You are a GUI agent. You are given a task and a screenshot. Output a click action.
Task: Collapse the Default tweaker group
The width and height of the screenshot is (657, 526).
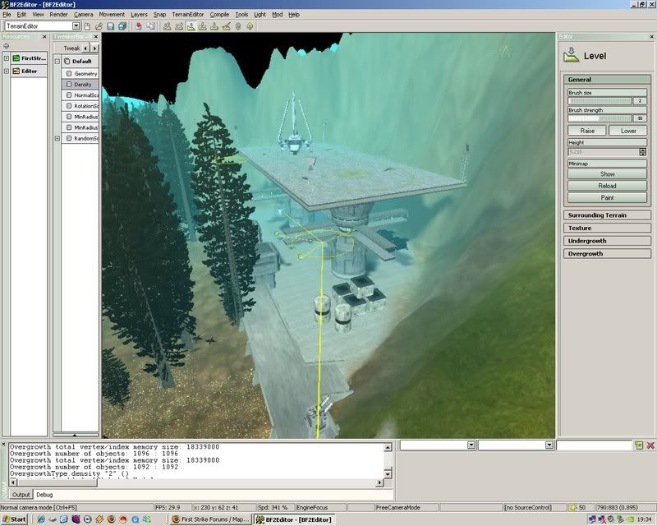[57, 62]
